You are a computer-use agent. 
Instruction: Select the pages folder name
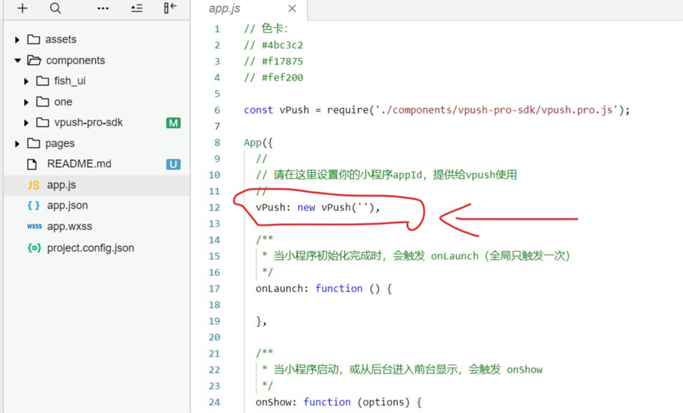coord(60,143)
